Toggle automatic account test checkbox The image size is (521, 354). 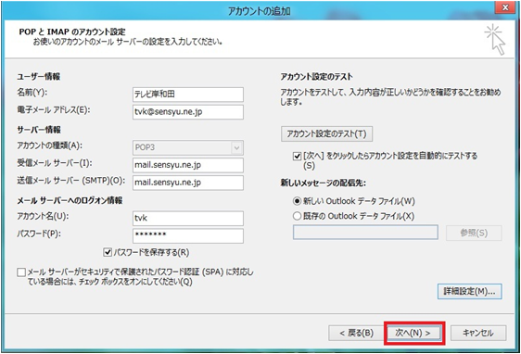point(297,156)
